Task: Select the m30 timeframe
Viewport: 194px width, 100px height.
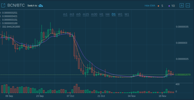Action: coord(94,14)
